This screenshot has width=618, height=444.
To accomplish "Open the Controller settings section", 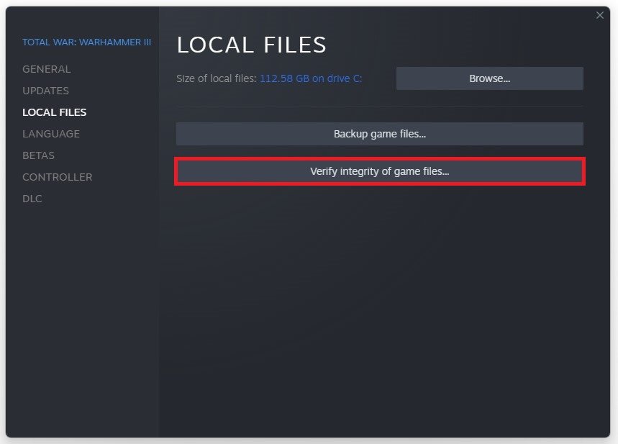I will tap(57, 177).
